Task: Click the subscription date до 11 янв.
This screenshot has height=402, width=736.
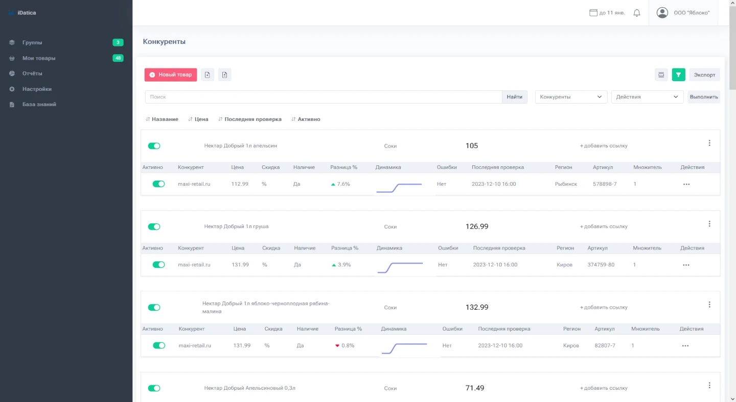Action: pos(612,13)
